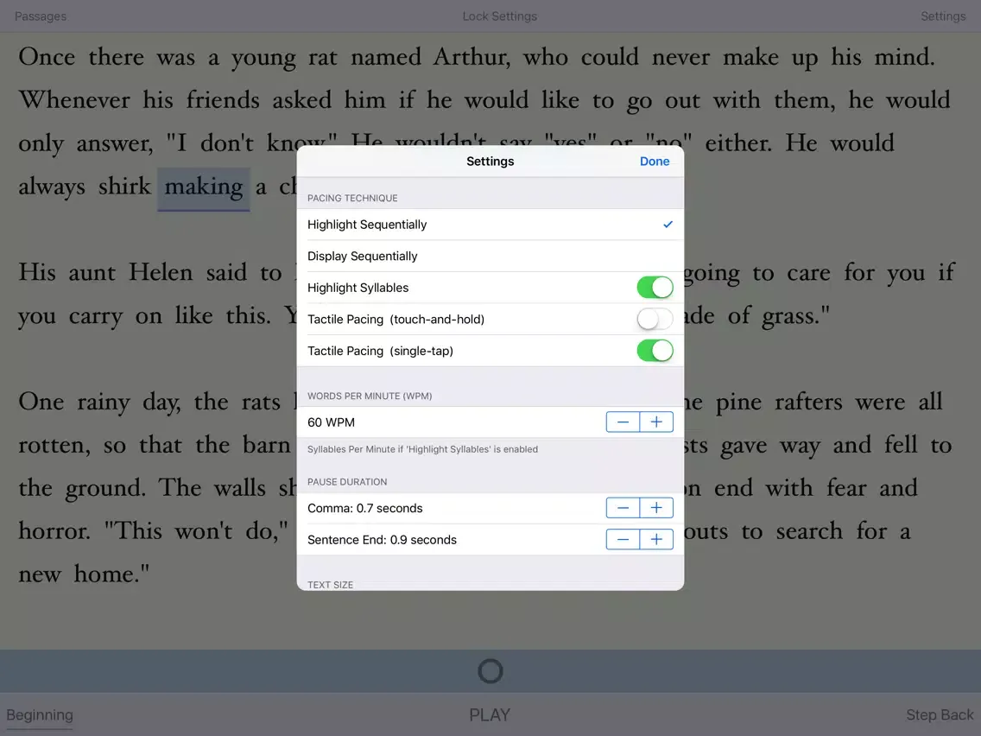Click the Comma: 0.7 seconds label
Image resolution: width=981 pixels, height=736 pixels.
[364, 508]
